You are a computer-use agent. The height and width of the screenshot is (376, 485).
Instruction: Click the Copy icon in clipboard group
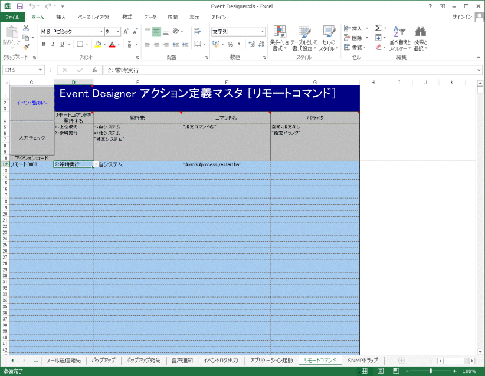pyautogui.click(x=26, y=38)
